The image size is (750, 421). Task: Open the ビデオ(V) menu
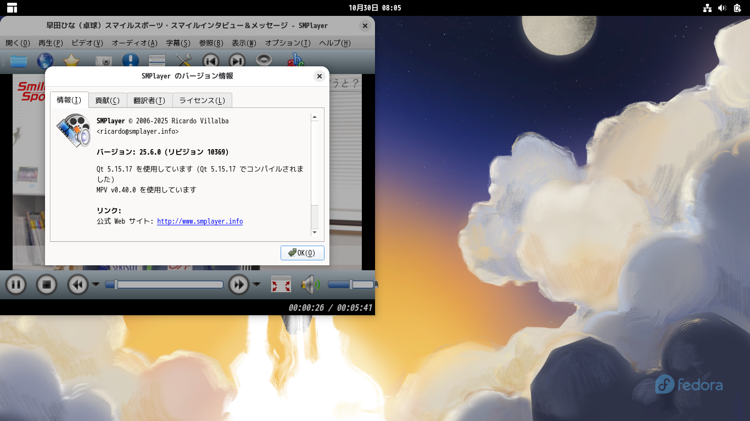click(87, 43)
